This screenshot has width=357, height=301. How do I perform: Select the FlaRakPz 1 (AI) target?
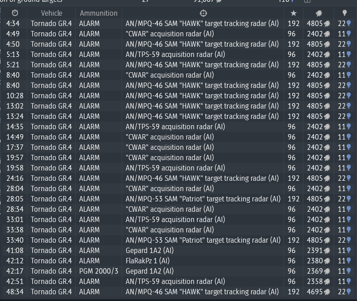pyautogui.click(x=148, y=261)
